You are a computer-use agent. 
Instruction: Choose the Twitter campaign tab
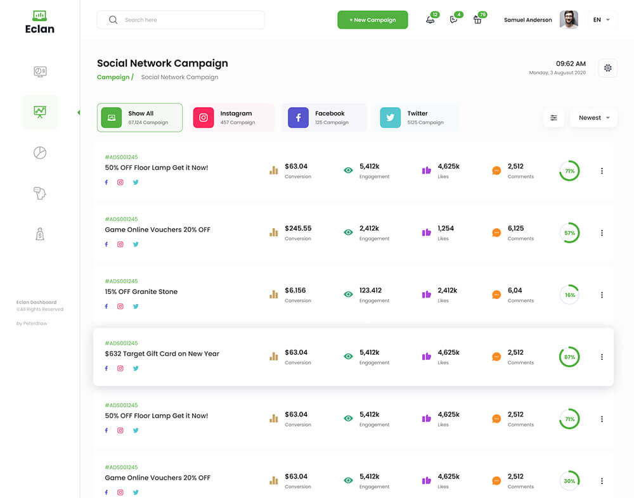pos(416,118)
